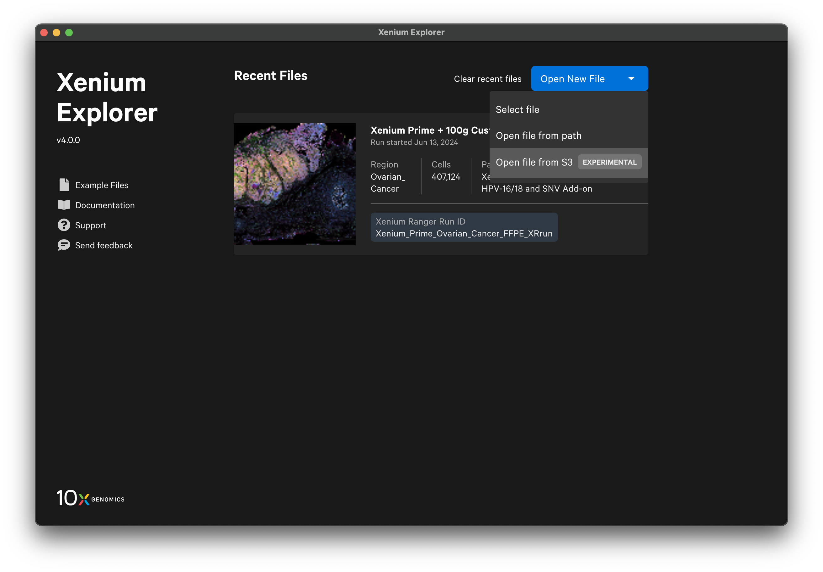Click the Support question mark icon
The height and width of the screenshot is (572, 823).
point(64,225)
